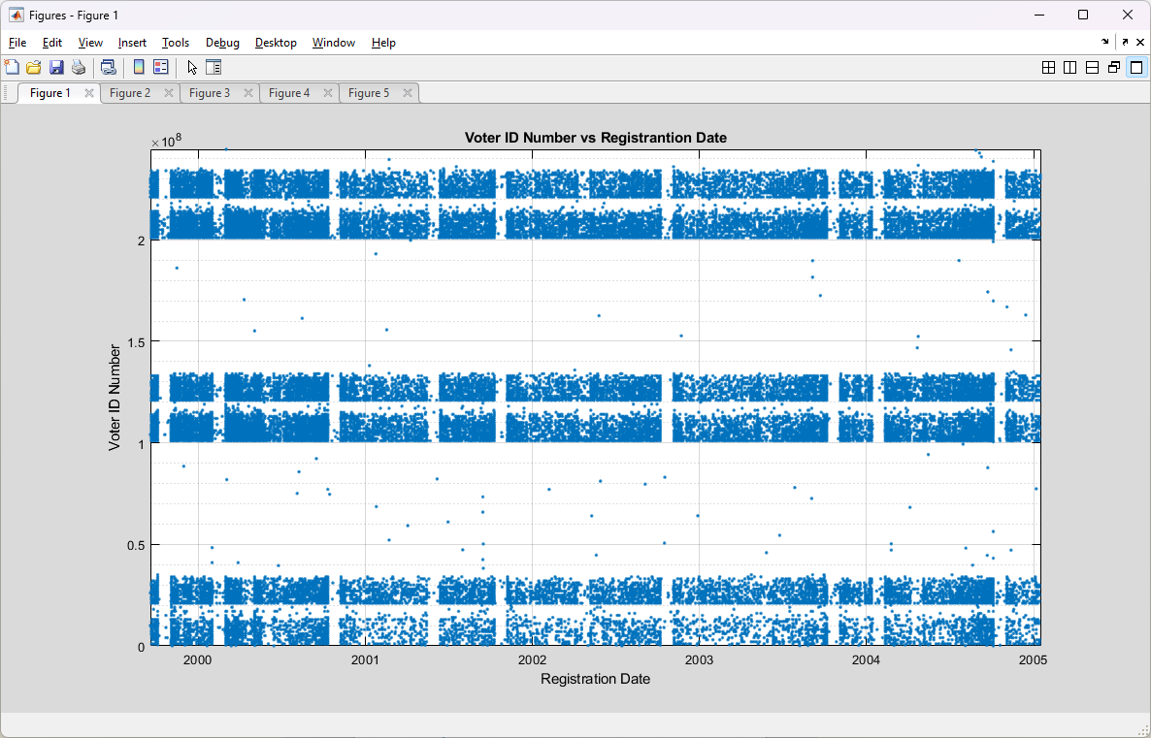Open the Property Inspector icon
1151x738 pixels.
click(214, 67)
